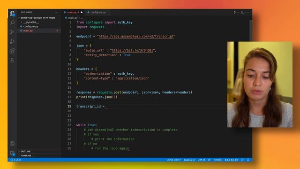Select Python interpreter 3.8.9 64-bit
The height and width of the screenshot is (169, 300).
[x=231, y=160]
